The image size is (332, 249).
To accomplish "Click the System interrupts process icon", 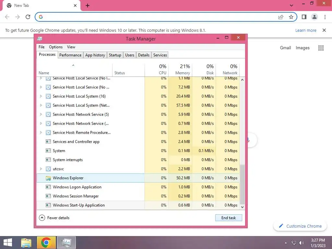I will click(x=48, y=160).
